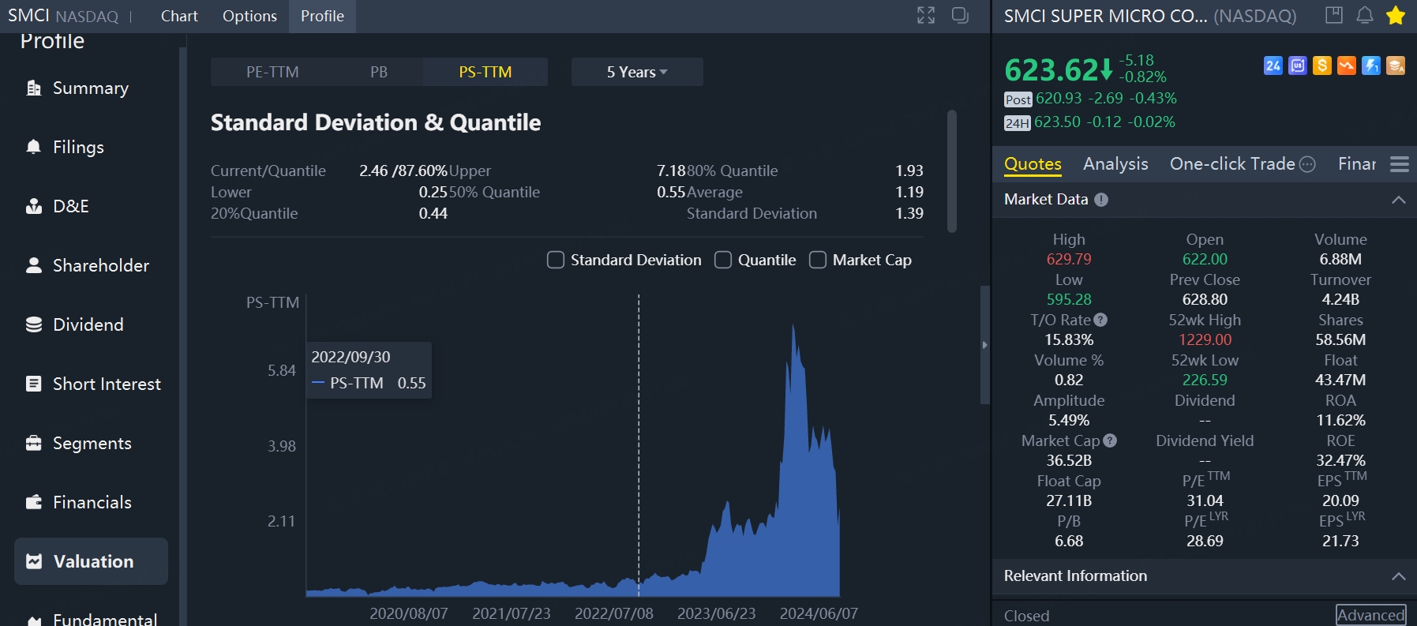Screen dimensions: 1417x626
Task: Expand the panel to full screen
Action: [x=926, y=15]
